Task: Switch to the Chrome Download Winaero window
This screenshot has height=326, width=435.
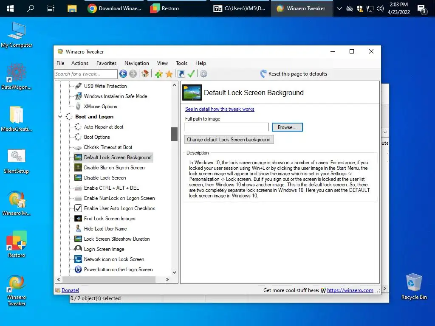Action: [x=114, y=8]
